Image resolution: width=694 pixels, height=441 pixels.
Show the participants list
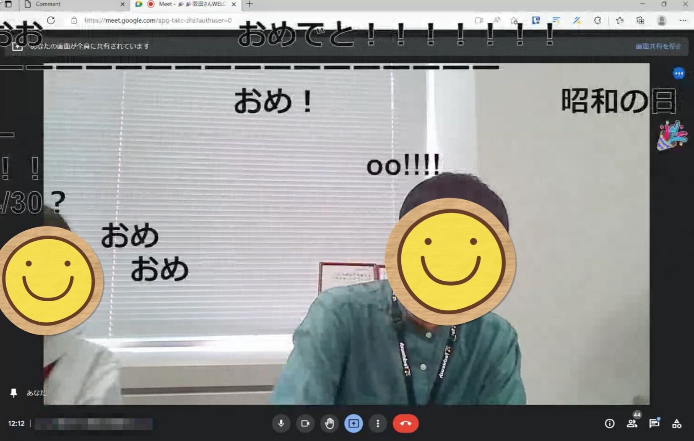coord(632,423)
